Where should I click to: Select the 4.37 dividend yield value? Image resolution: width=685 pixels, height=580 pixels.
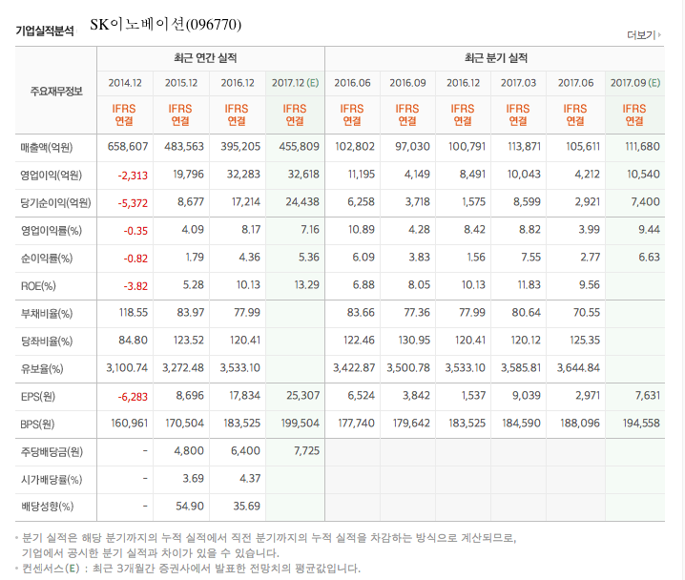click(x=250, y=478)
